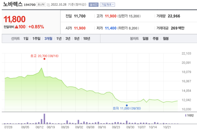
Task: Click the 코스닥 market badge
Action: (x=41, y=5)
